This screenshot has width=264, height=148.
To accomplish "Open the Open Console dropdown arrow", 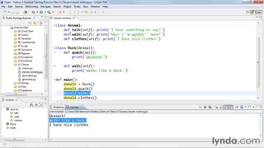I will coord(253,107).
